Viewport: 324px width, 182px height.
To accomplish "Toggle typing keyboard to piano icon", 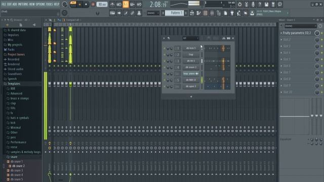I will [x=112, y=13].
